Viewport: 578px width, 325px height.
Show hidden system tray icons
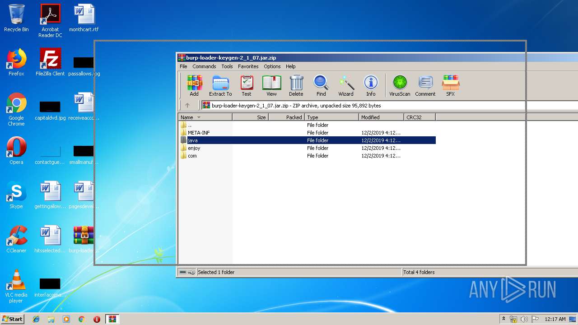click(503, 319)
